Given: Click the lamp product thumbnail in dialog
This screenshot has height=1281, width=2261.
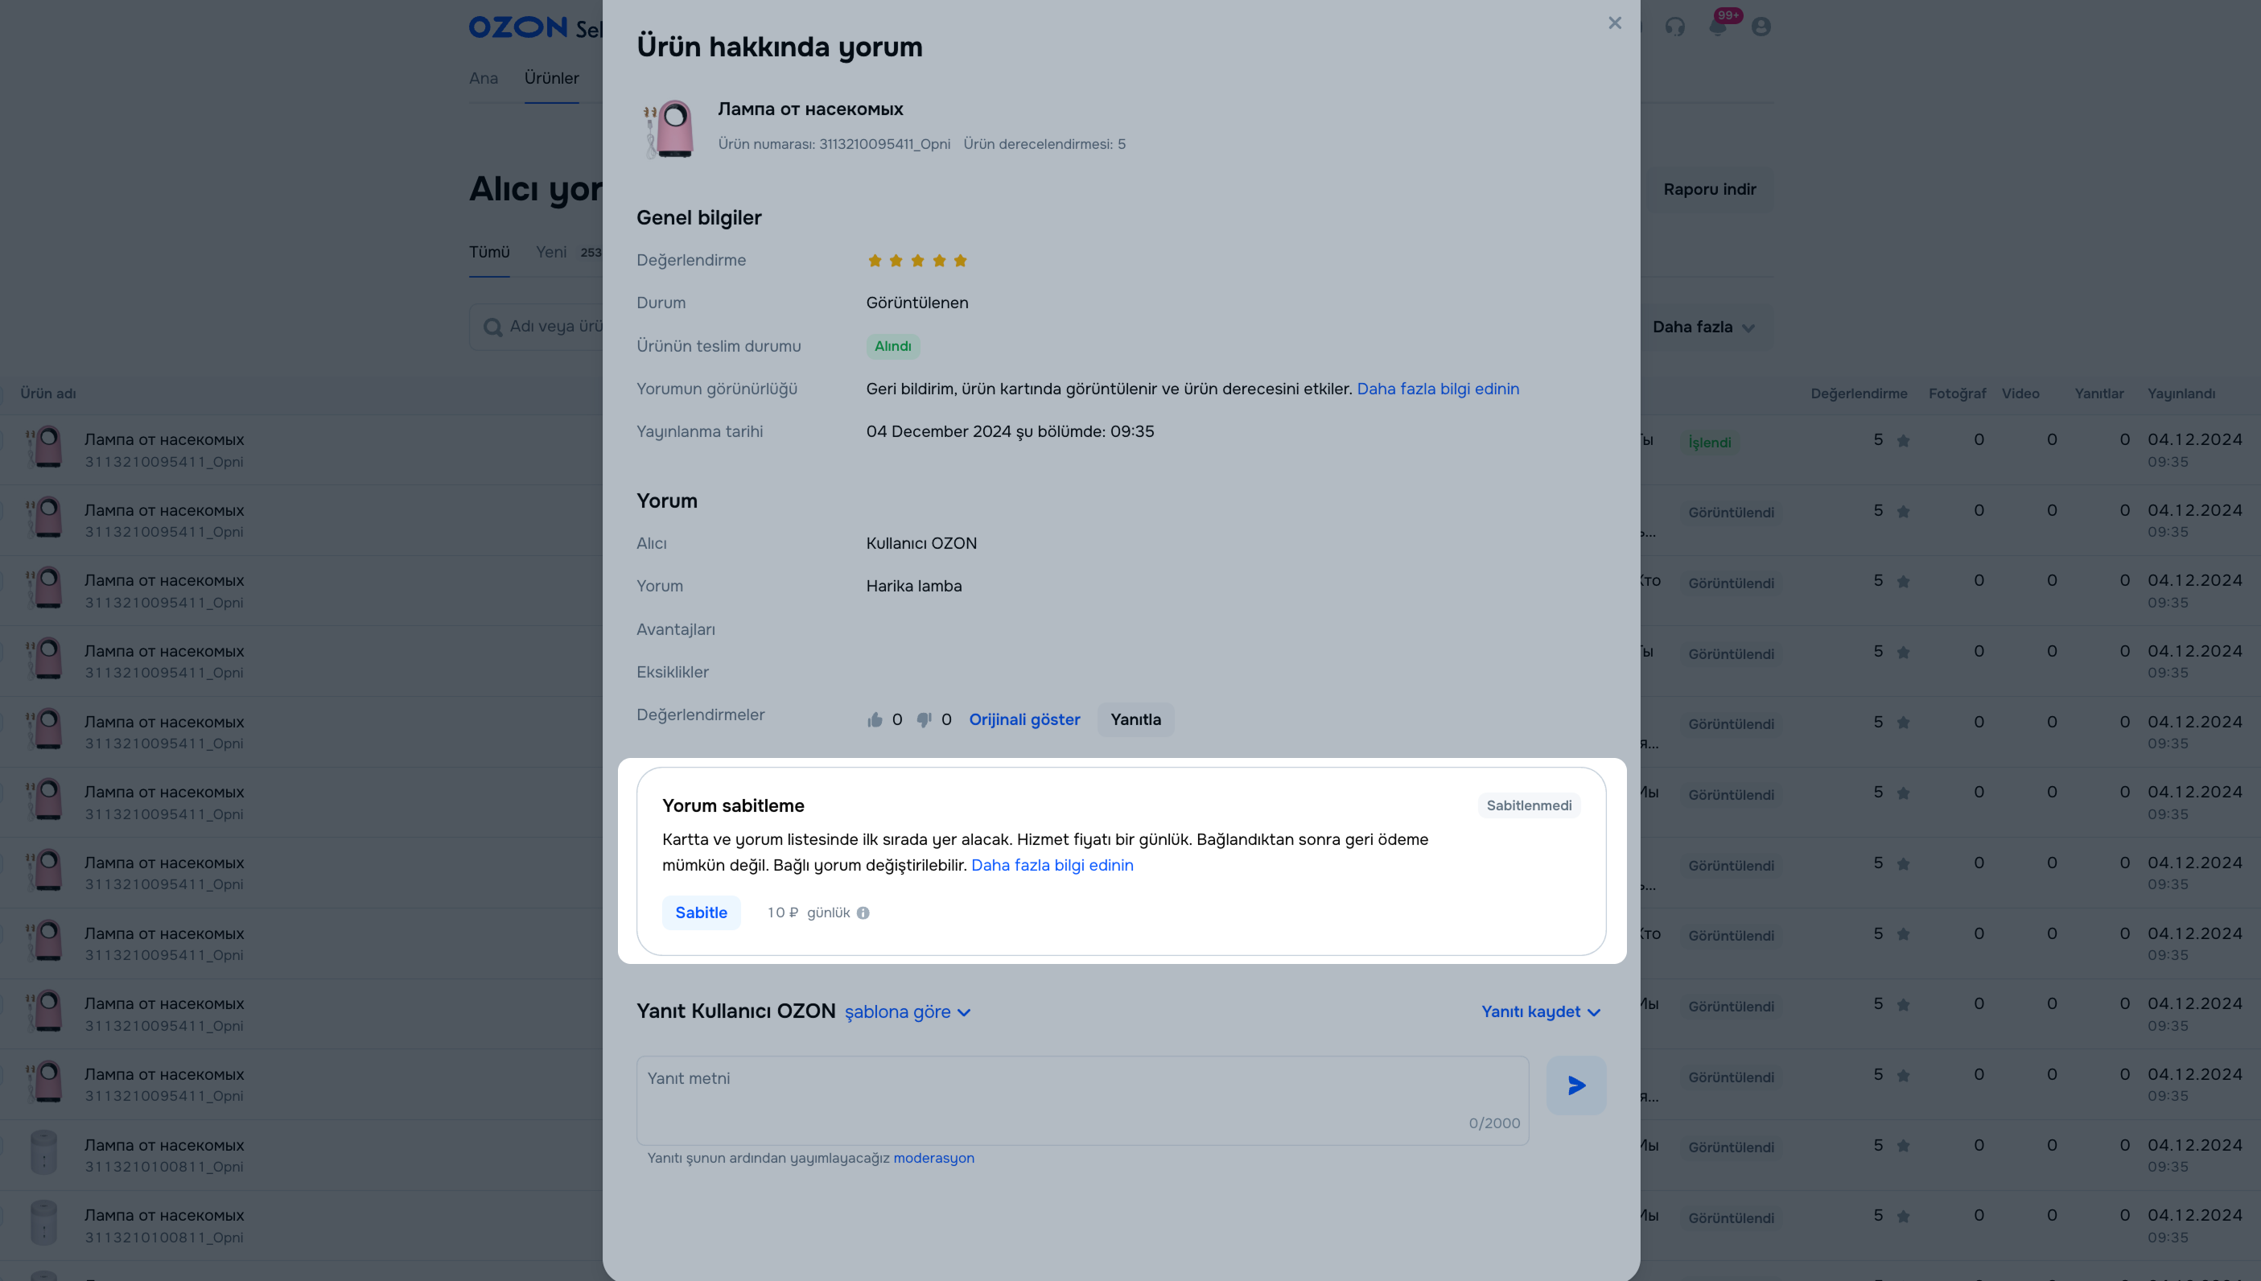Looking at the screenshot, I should click(669, 129).
